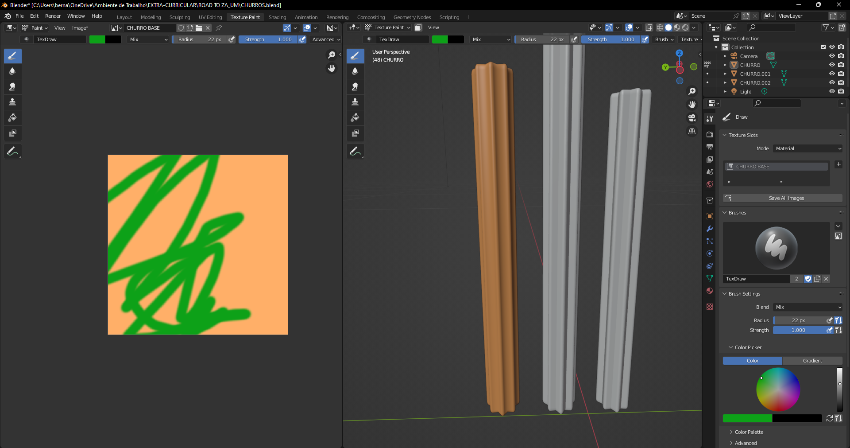Click the green primary color swatch in properties
This screenshot has height=448, width=850.
pos(747,418)
